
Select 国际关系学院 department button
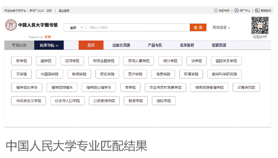coord(226,61)
